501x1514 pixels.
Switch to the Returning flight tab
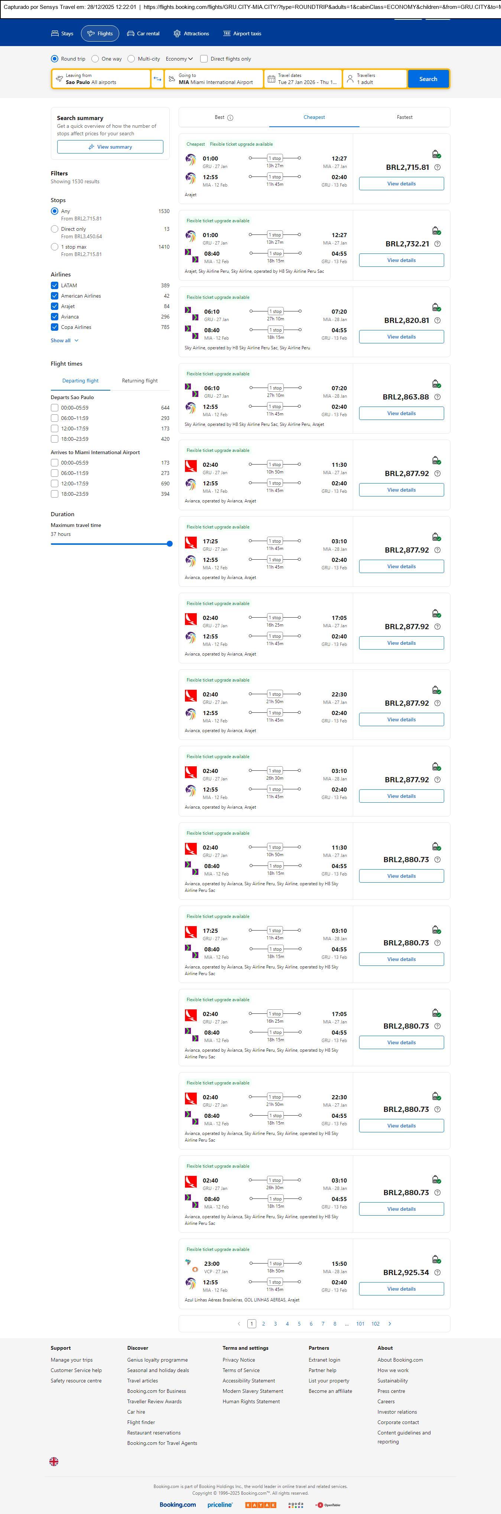[140, 381]
